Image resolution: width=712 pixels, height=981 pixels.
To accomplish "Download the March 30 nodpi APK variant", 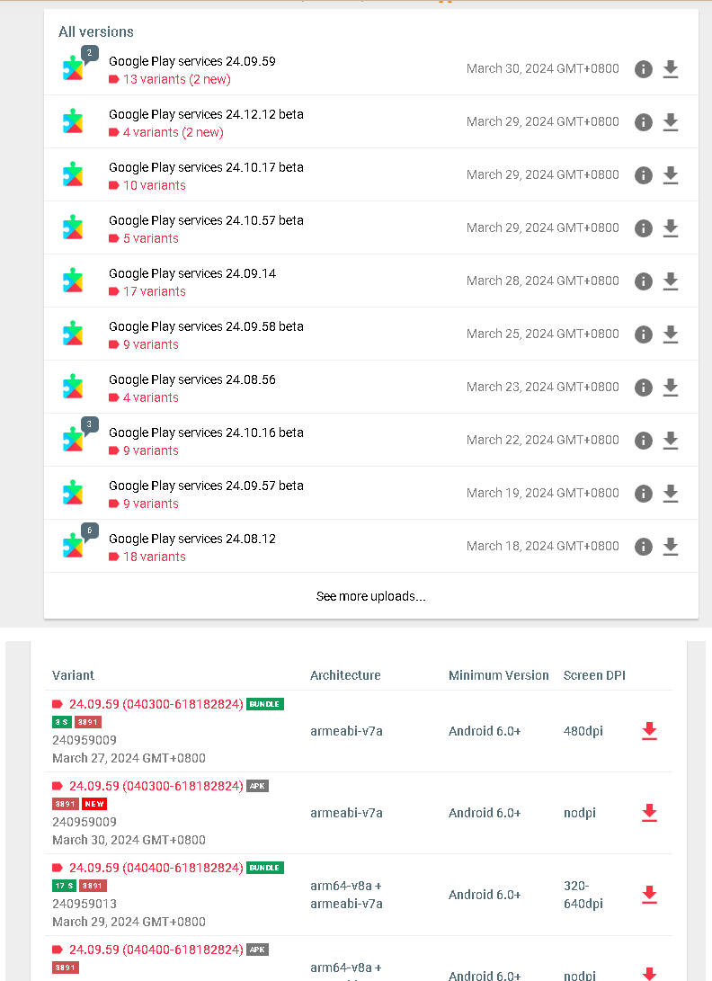I will [649, 813].
